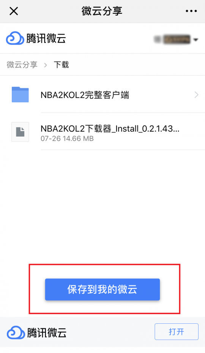This screenshot has width=205, height=353.
Task: Click the gray installer file icon
Action: tap(20, 132)
